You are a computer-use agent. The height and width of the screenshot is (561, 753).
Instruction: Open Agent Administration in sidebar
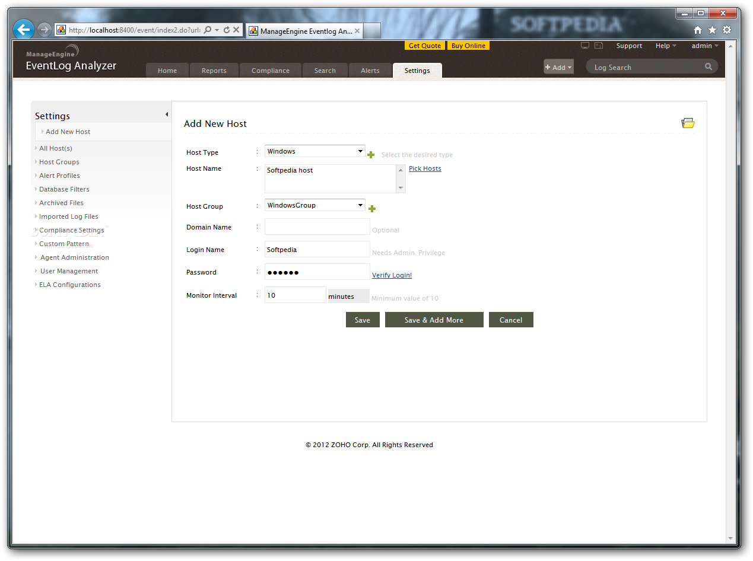[x=74, y=257]
